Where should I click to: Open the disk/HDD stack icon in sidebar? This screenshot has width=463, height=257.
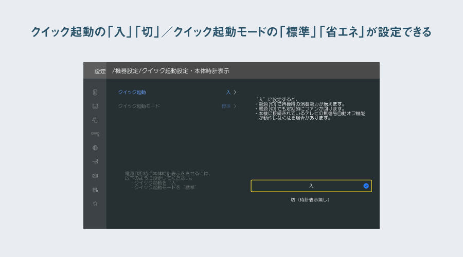tap(95, 106)
